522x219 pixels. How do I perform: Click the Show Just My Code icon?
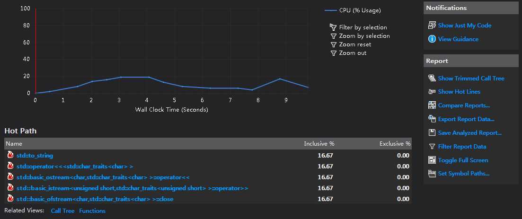[432, 26]
